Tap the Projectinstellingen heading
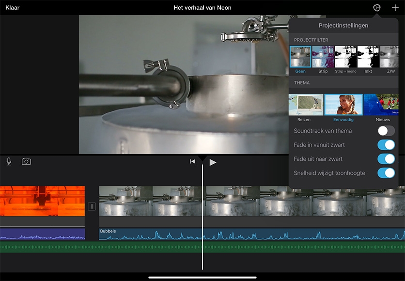 343,26
